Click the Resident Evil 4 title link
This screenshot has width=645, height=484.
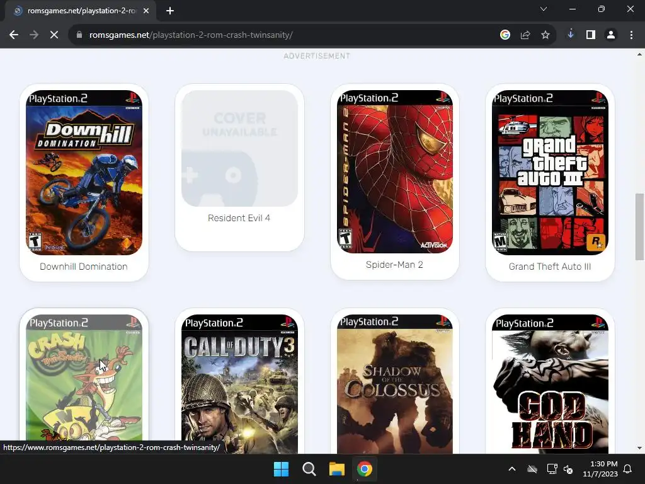[x=239, y=218]
